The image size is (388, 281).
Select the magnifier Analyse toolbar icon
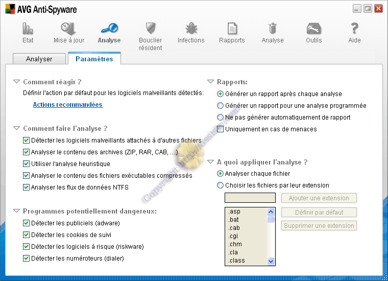[x=109, y=28]
